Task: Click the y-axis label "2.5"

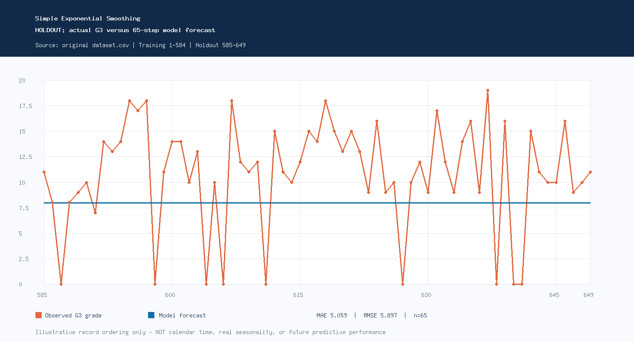Action: (24, 259)
